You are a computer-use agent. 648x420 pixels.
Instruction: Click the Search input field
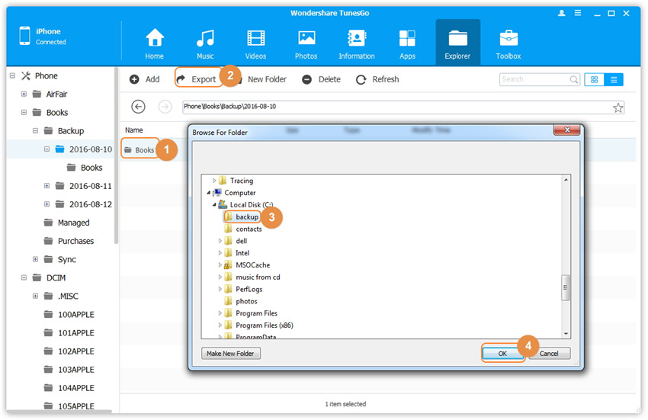click(534, 79)
